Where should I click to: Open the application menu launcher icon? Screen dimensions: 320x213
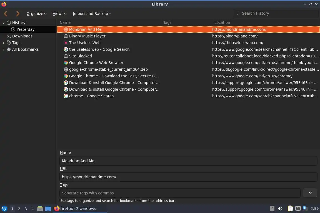[x=4, y=209]
